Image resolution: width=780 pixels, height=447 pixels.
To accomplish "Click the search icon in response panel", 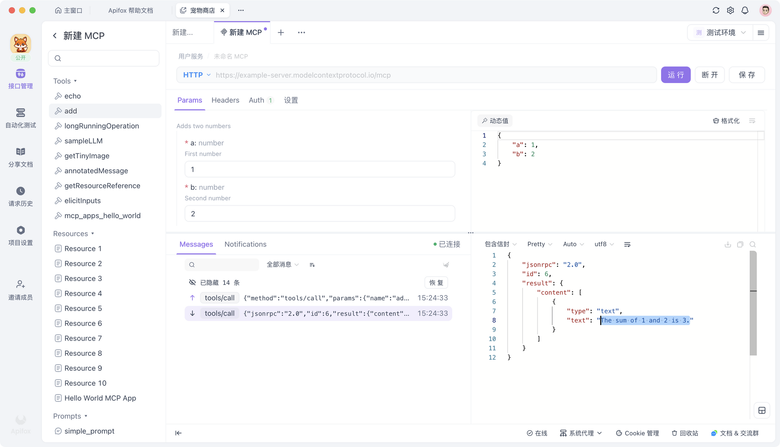I will (x=753, y=244).
